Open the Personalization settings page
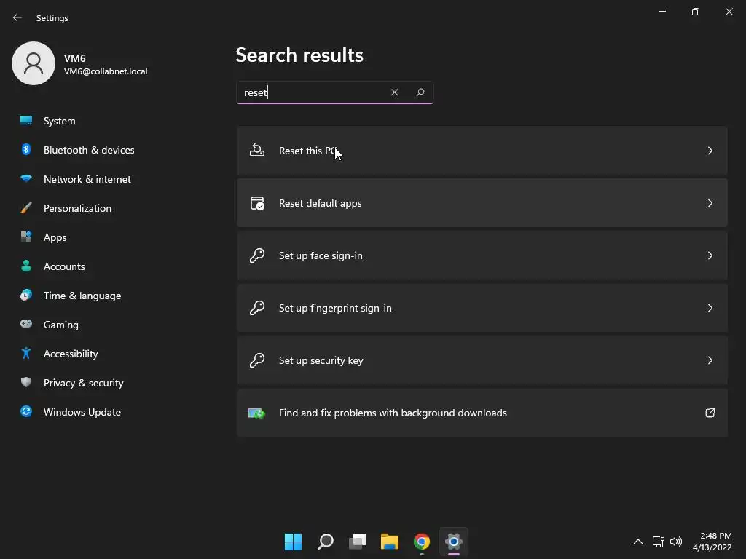 pyautogui.click(x=77, y=208)
